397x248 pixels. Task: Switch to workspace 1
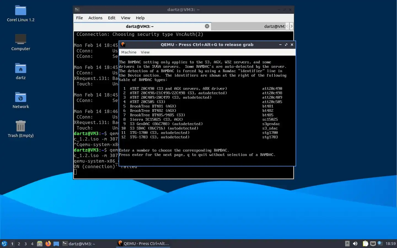pos(12,244)
